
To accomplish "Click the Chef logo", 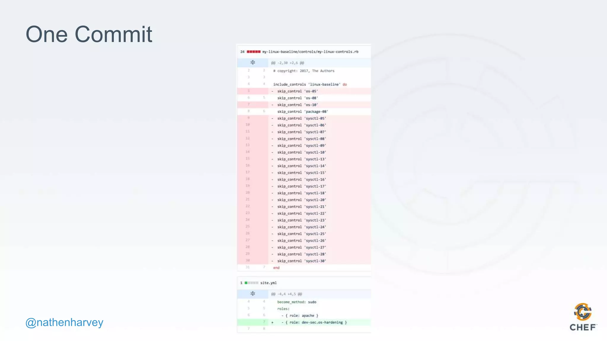I will point(583,317).
